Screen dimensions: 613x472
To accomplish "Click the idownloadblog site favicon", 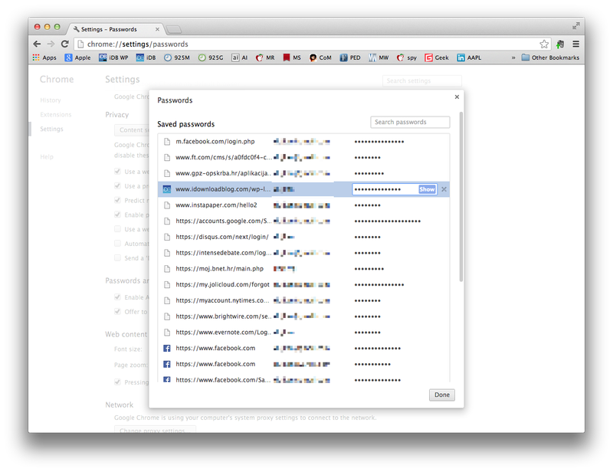I will pos(167,189).
